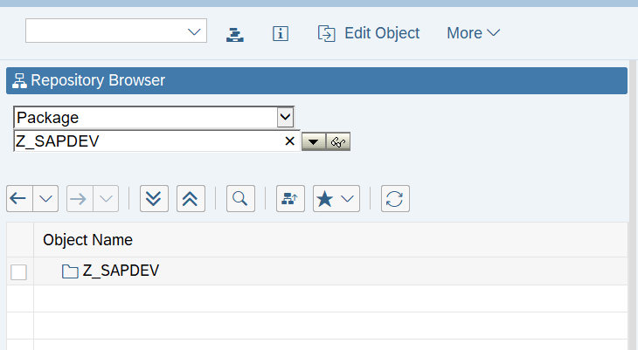
Task: Collapse all nodes with double up chevron
Action: pos(191,199)
